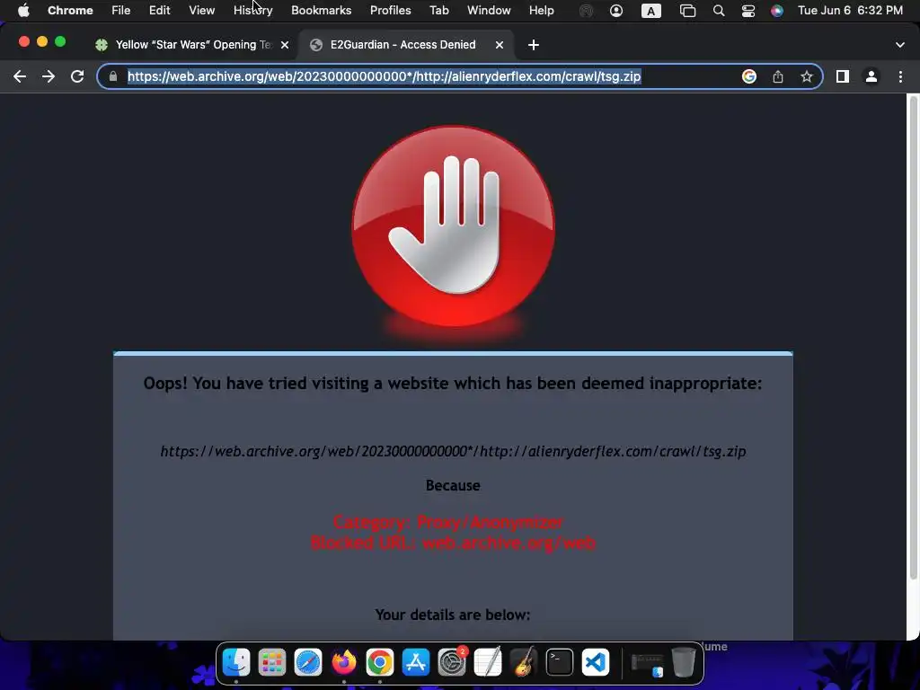Open the Chrome profile avatar

click(x=871, y=76)
